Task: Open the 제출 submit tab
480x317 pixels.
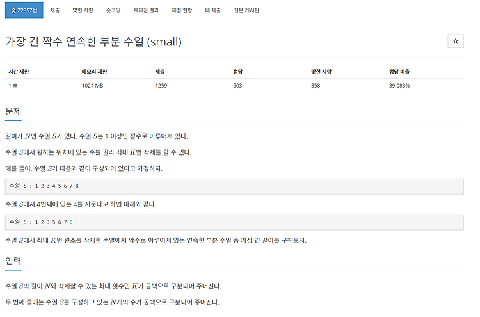Action: pos(55,10)
